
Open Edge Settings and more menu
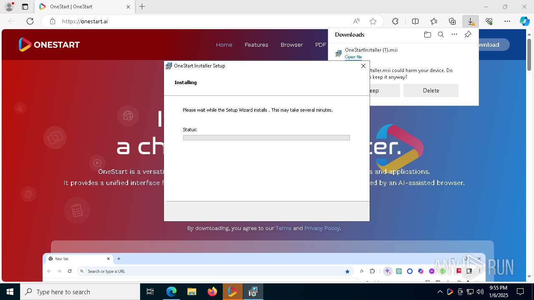tap(507, 21)
